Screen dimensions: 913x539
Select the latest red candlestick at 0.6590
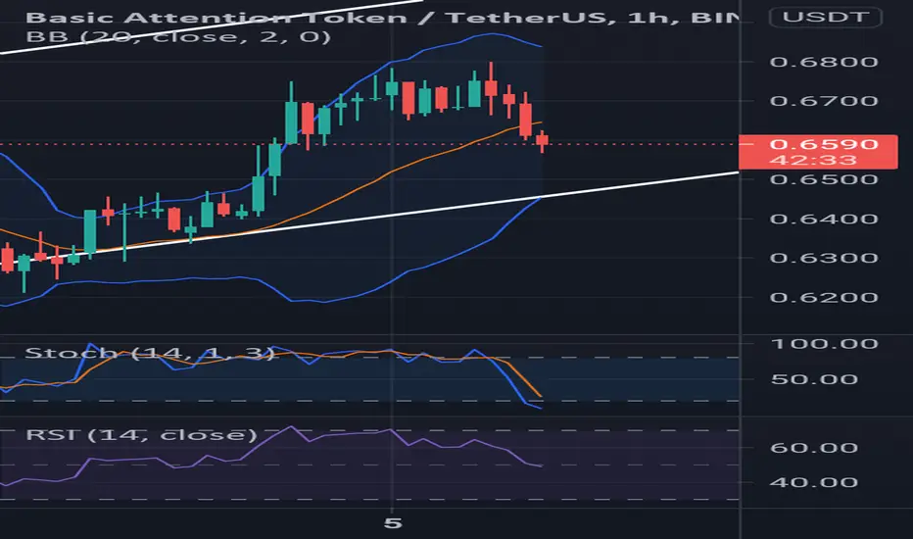coord(542,141)
